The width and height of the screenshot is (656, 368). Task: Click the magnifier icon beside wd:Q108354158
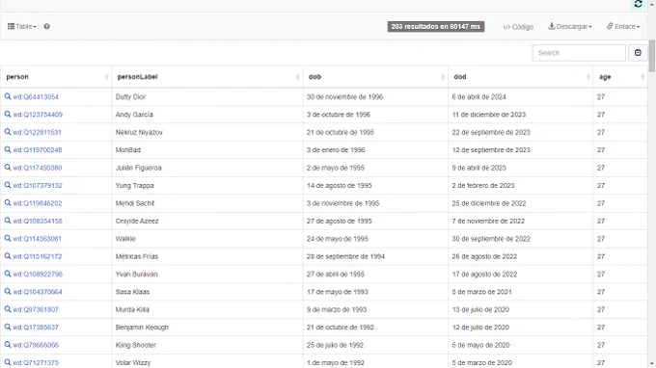[x=8, y=221]
